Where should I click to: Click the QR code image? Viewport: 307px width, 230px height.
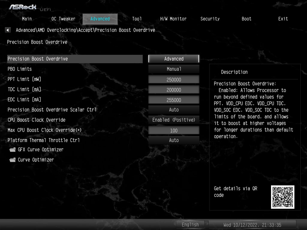click(282, 197)
